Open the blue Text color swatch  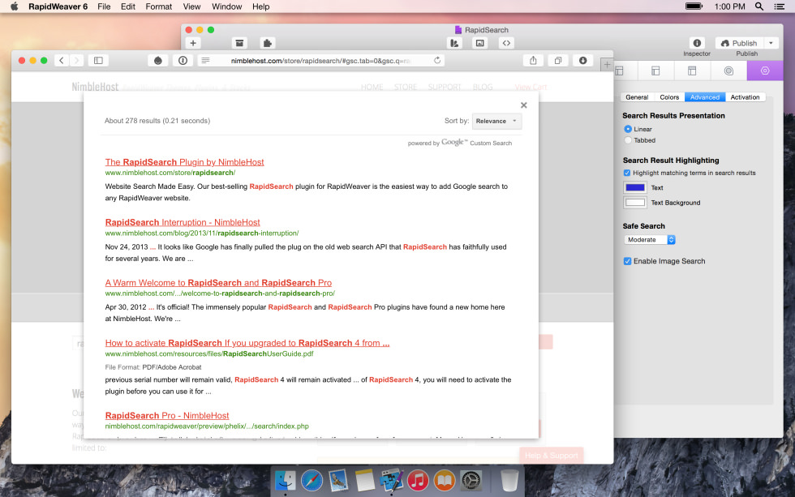click(x=634, y=187)
